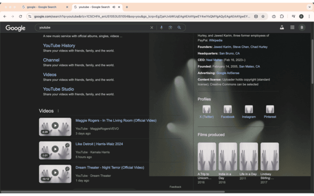
Task: Follow the Google AdSense link
Action: (228, 73)
